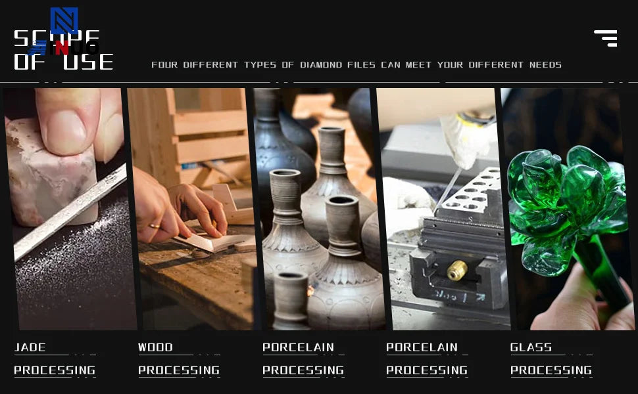Select the WOOD label

tap(155, 347)
